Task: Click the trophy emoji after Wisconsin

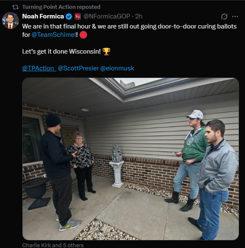Action: (x=106, y=52)
